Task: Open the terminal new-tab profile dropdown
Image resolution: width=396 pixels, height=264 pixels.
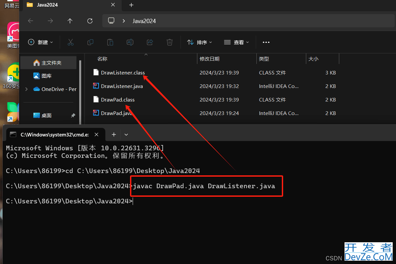Action: 126,134
